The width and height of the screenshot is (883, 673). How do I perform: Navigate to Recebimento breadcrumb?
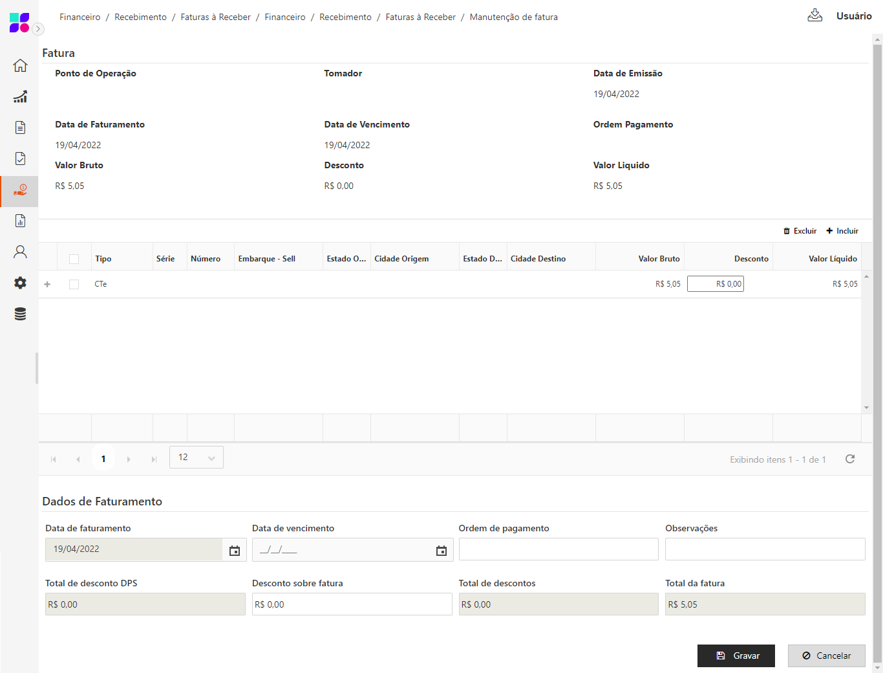pos(140,17)
